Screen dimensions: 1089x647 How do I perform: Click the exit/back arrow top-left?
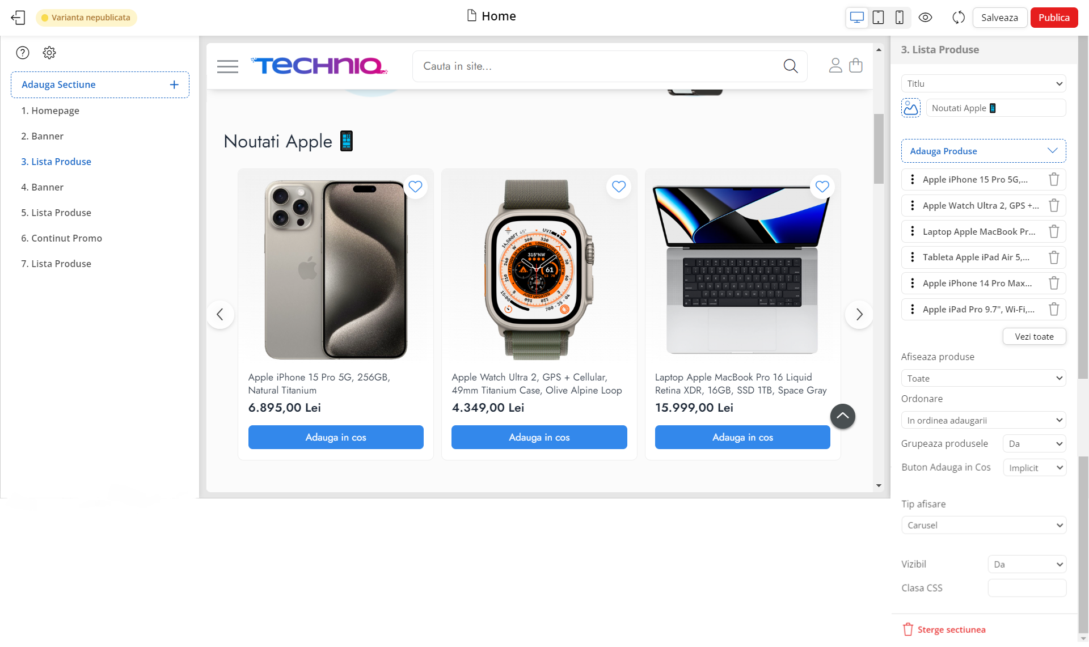[x=18, y=18]
